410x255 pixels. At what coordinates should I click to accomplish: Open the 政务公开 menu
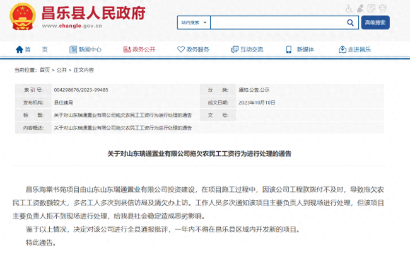point(144,49)
